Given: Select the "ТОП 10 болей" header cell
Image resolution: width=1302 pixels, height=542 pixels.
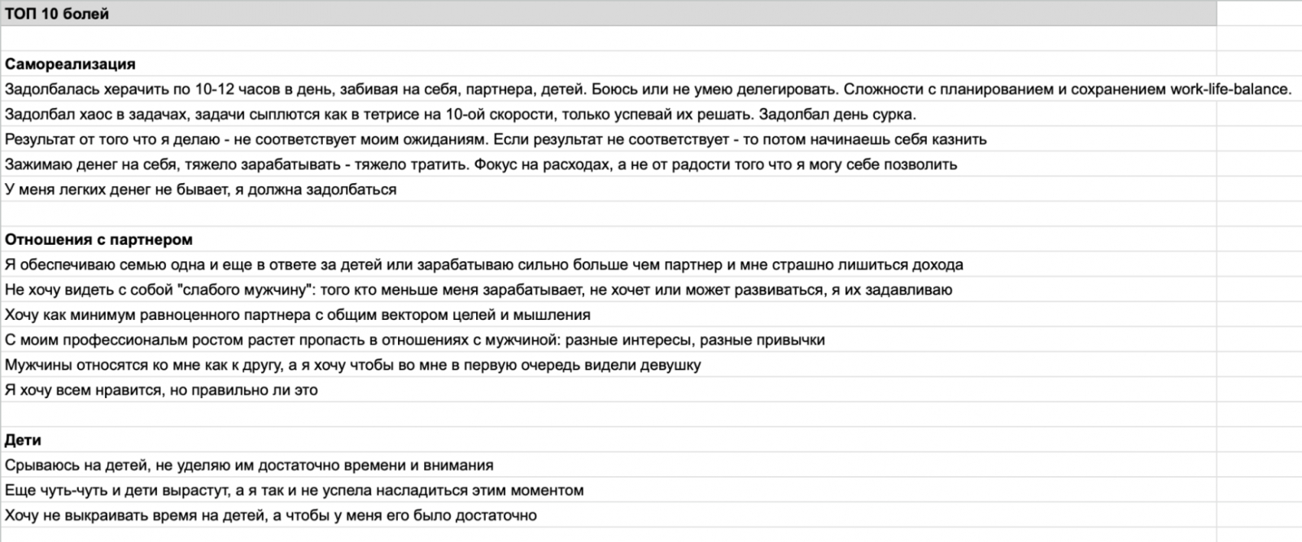Looking at the screenshot, I should point(57,14).
